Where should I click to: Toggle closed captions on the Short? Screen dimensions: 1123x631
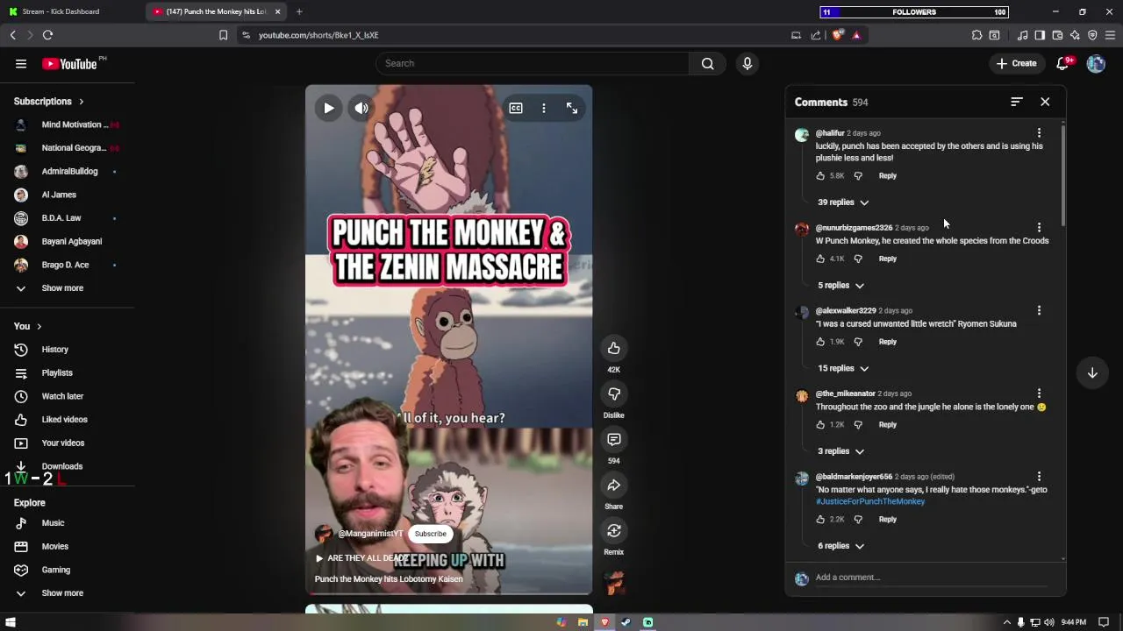pos(516,108)
